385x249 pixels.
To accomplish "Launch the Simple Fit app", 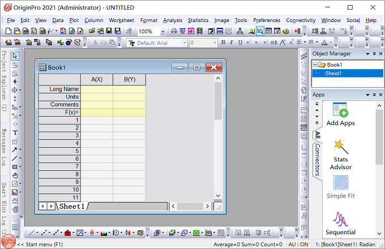I will [x=341, y=187].
